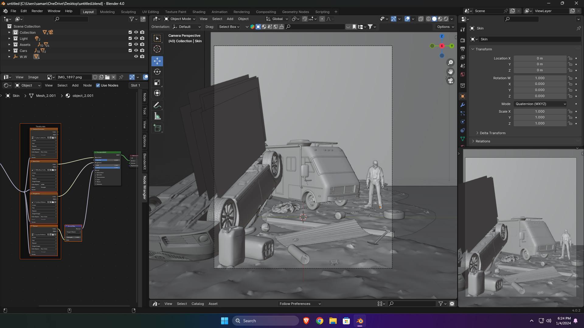Toggle lock on Scale X
Image resolution: width=584 pixels, height=328 pixels.
570,111
